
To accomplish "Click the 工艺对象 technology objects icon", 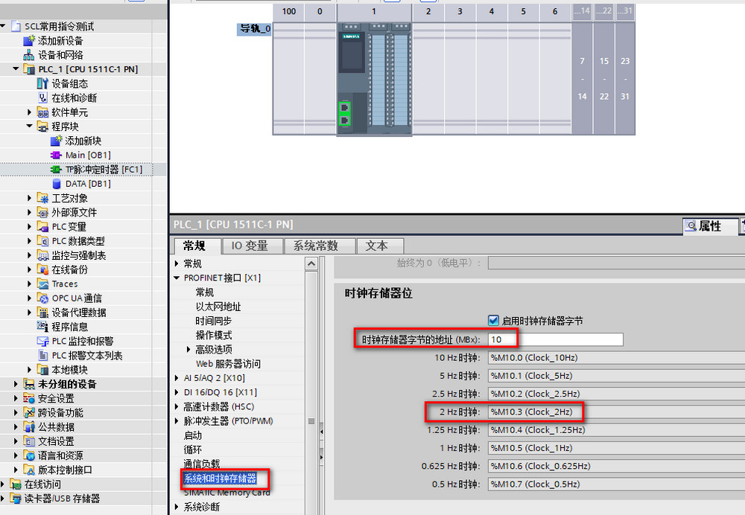I will coord(42,198).
